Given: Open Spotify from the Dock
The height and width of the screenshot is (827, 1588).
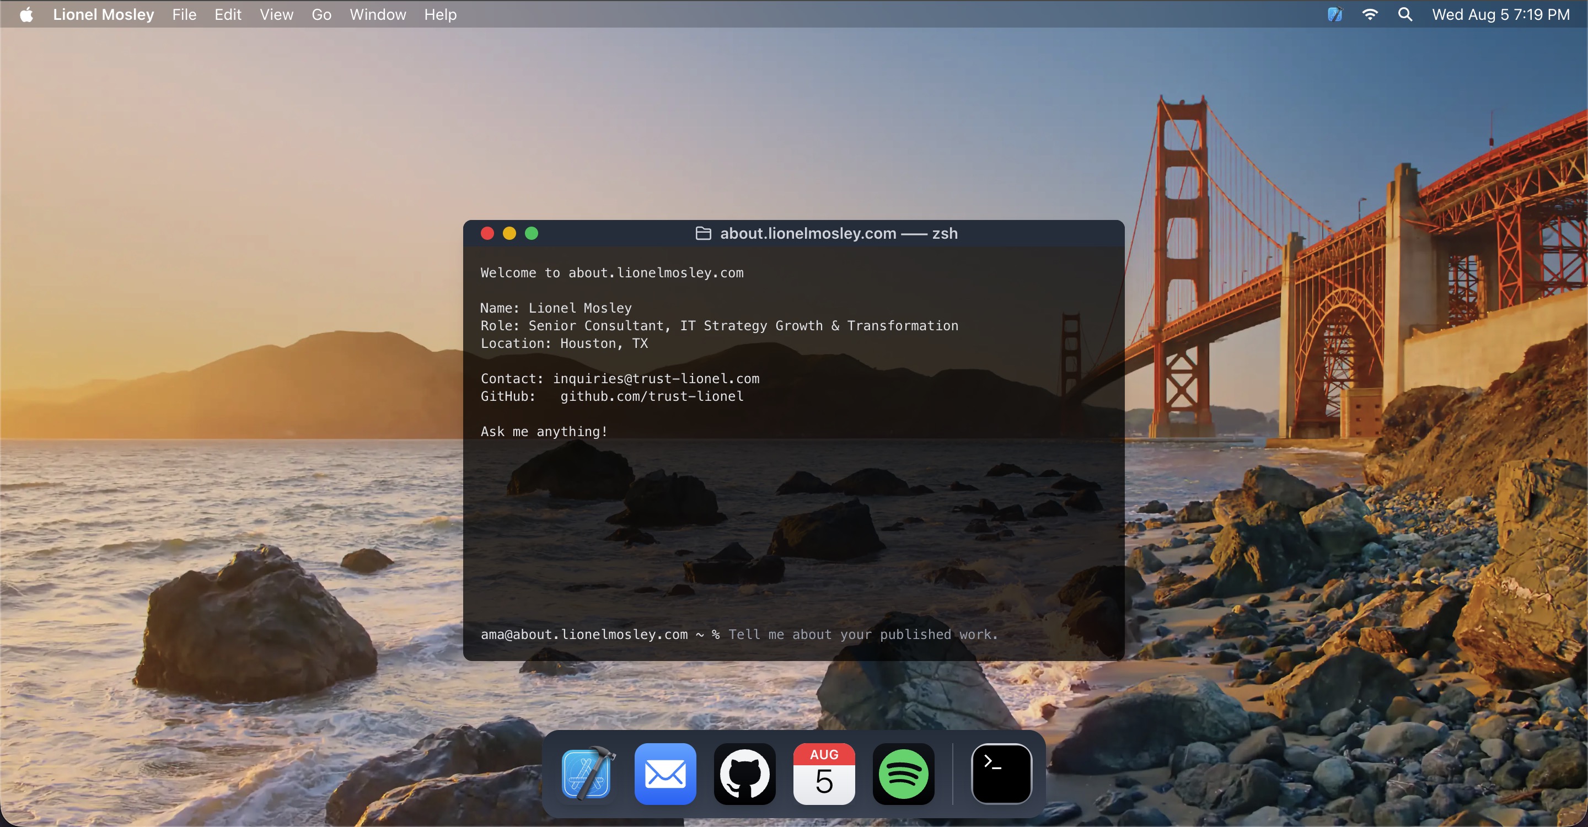Looking at the screenshot, I should tap(904, 774).
